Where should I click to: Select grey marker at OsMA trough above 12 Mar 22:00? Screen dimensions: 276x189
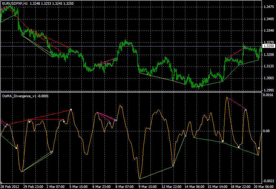pos(173,165)
